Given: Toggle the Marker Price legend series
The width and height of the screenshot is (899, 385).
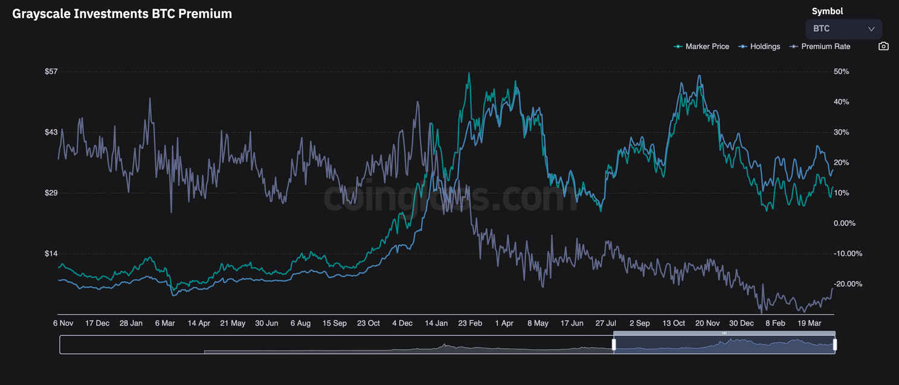Looking at the screenshot, I should (x=701, y=46).
